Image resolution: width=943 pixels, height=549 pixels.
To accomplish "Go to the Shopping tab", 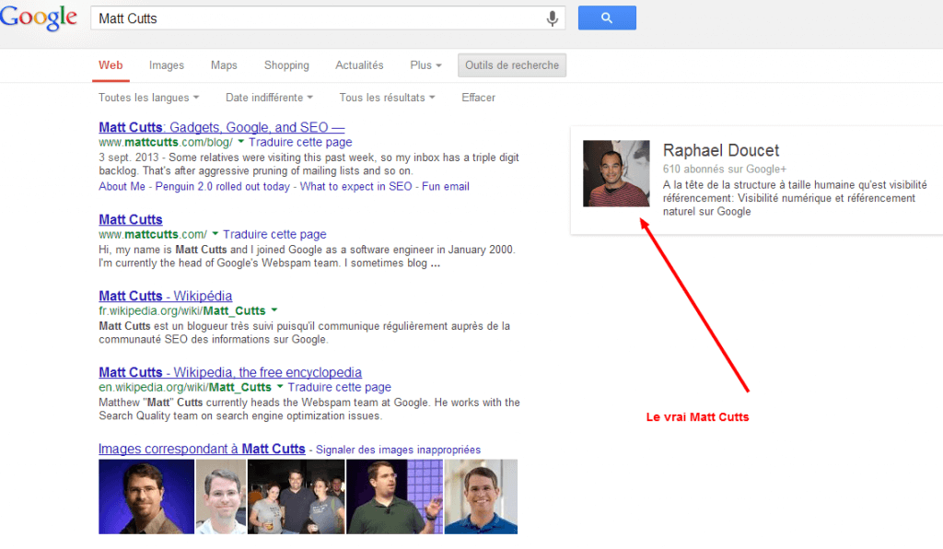I will pyautogui.click(x=286, y=65).
